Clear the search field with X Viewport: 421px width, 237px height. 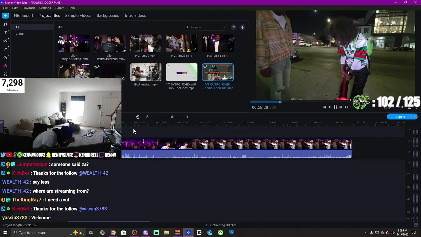point(225,27)
